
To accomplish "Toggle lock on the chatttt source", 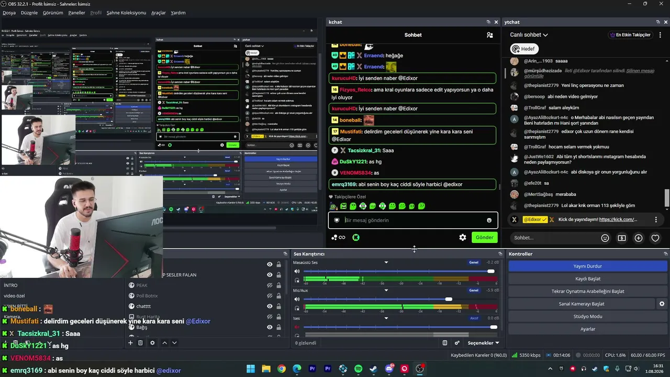I will click(278, 306).
